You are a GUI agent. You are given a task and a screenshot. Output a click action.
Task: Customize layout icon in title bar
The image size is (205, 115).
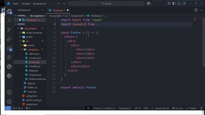click(169, 4)
